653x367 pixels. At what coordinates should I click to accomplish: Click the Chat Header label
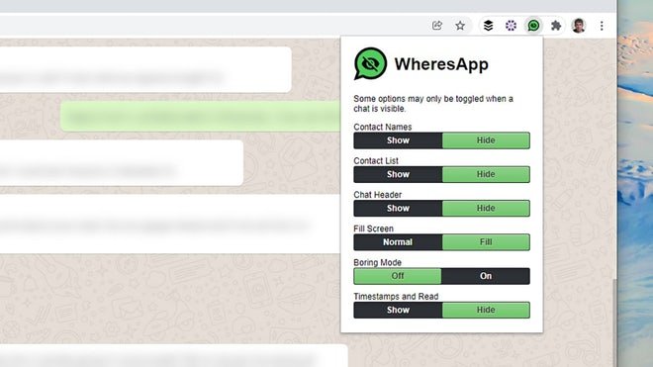(x=377, y=195)
